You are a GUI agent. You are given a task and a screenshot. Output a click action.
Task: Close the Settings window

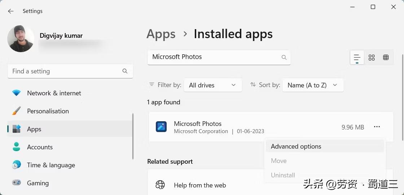coord(394,7)
